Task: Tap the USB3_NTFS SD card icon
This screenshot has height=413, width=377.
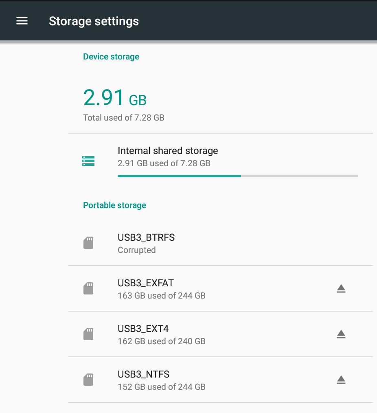Action: pos(88,380)
